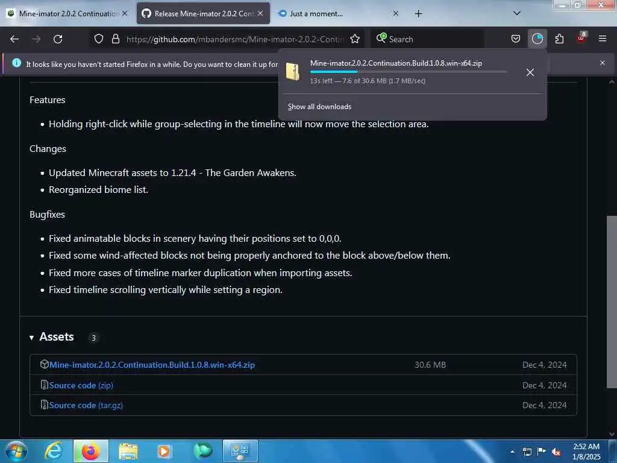Open the Control Panel taskbar window
This screenshot has height=463, width=617.
pyautogui.click(x=240, y=451)
